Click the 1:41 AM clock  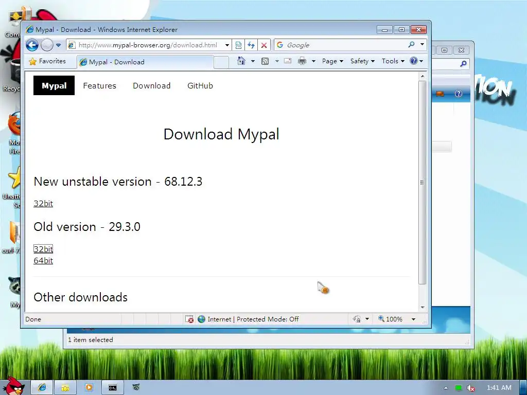[x=499, y=388]
